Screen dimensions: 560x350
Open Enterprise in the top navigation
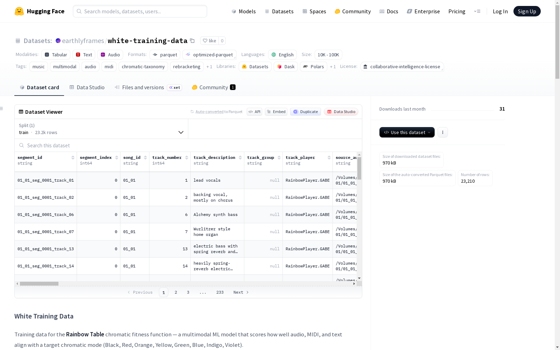[423, 11]
